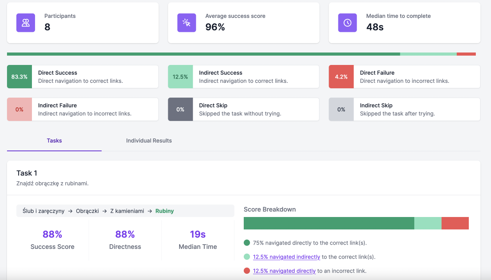
Task: Click the Median time clock icon
Action: (x=347, y=23)
